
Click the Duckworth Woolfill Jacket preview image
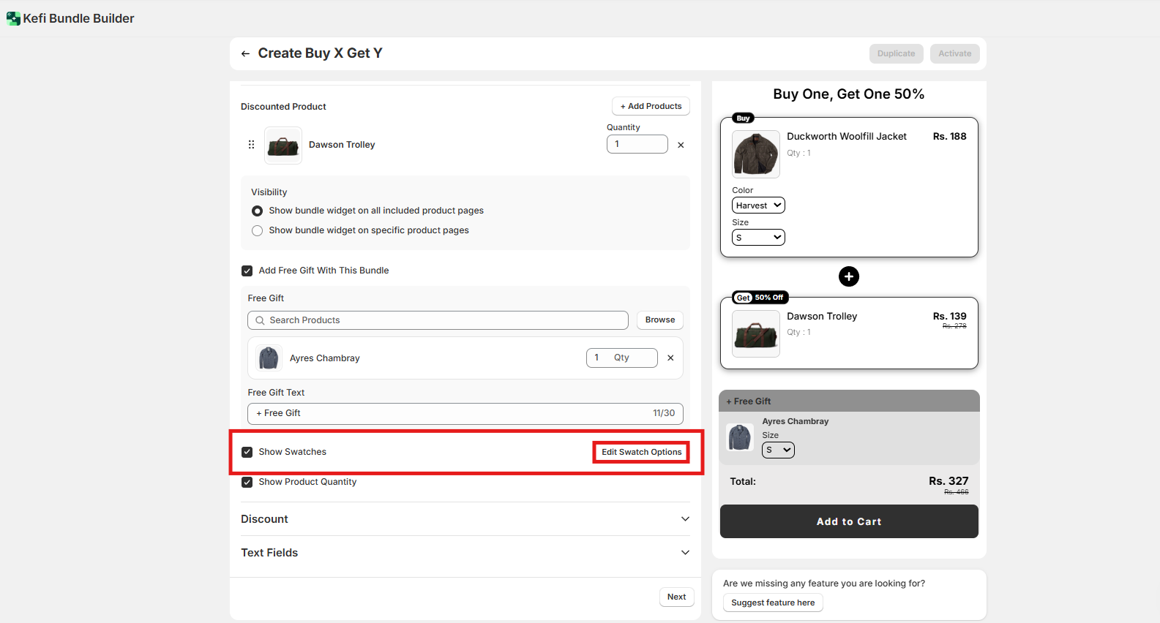coord(756,154)
